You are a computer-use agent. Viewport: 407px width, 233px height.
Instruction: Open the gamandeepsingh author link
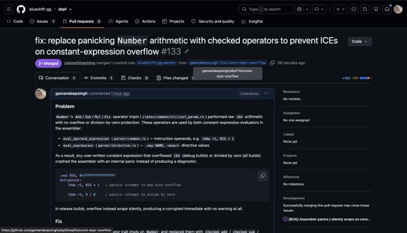(71, 93)
